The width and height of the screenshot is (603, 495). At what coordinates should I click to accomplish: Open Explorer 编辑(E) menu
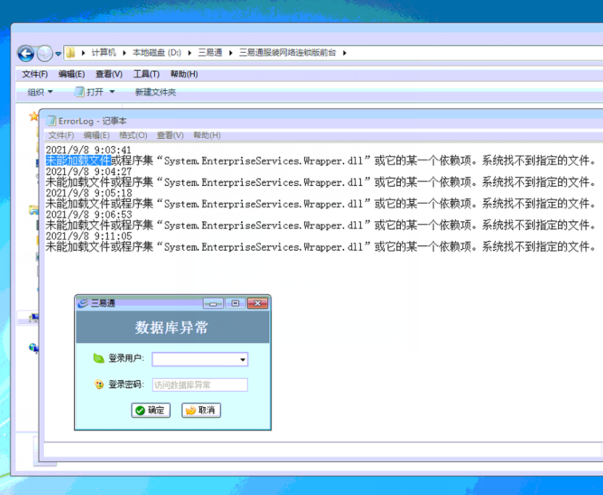[x=72, y=74]
